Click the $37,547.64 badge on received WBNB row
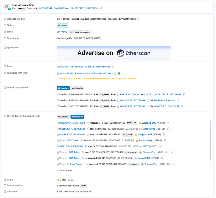This screenshot has width=216, height=198. click(131, 123)
